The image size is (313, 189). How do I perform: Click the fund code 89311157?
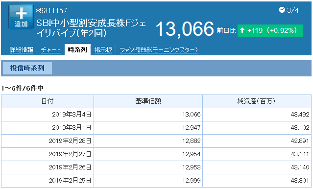(x=51, y=11)
